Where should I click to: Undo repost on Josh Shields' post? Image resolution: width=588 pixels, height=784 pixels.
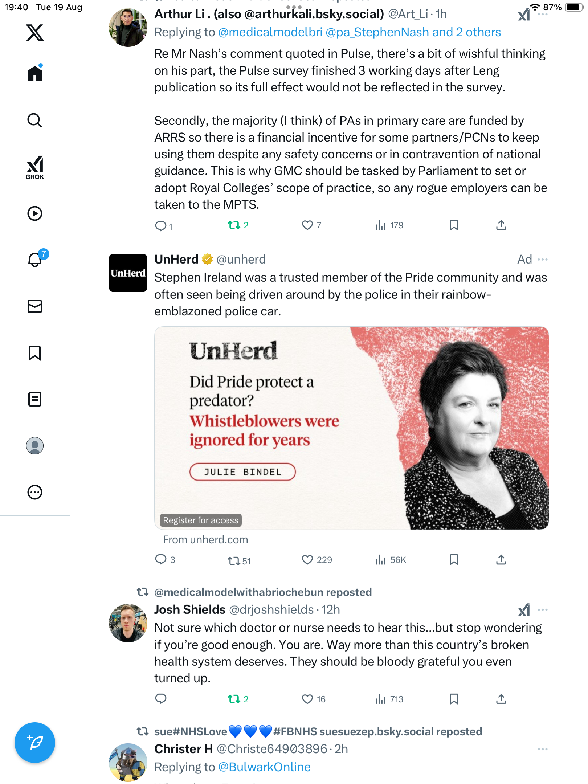tap(234, 699)
